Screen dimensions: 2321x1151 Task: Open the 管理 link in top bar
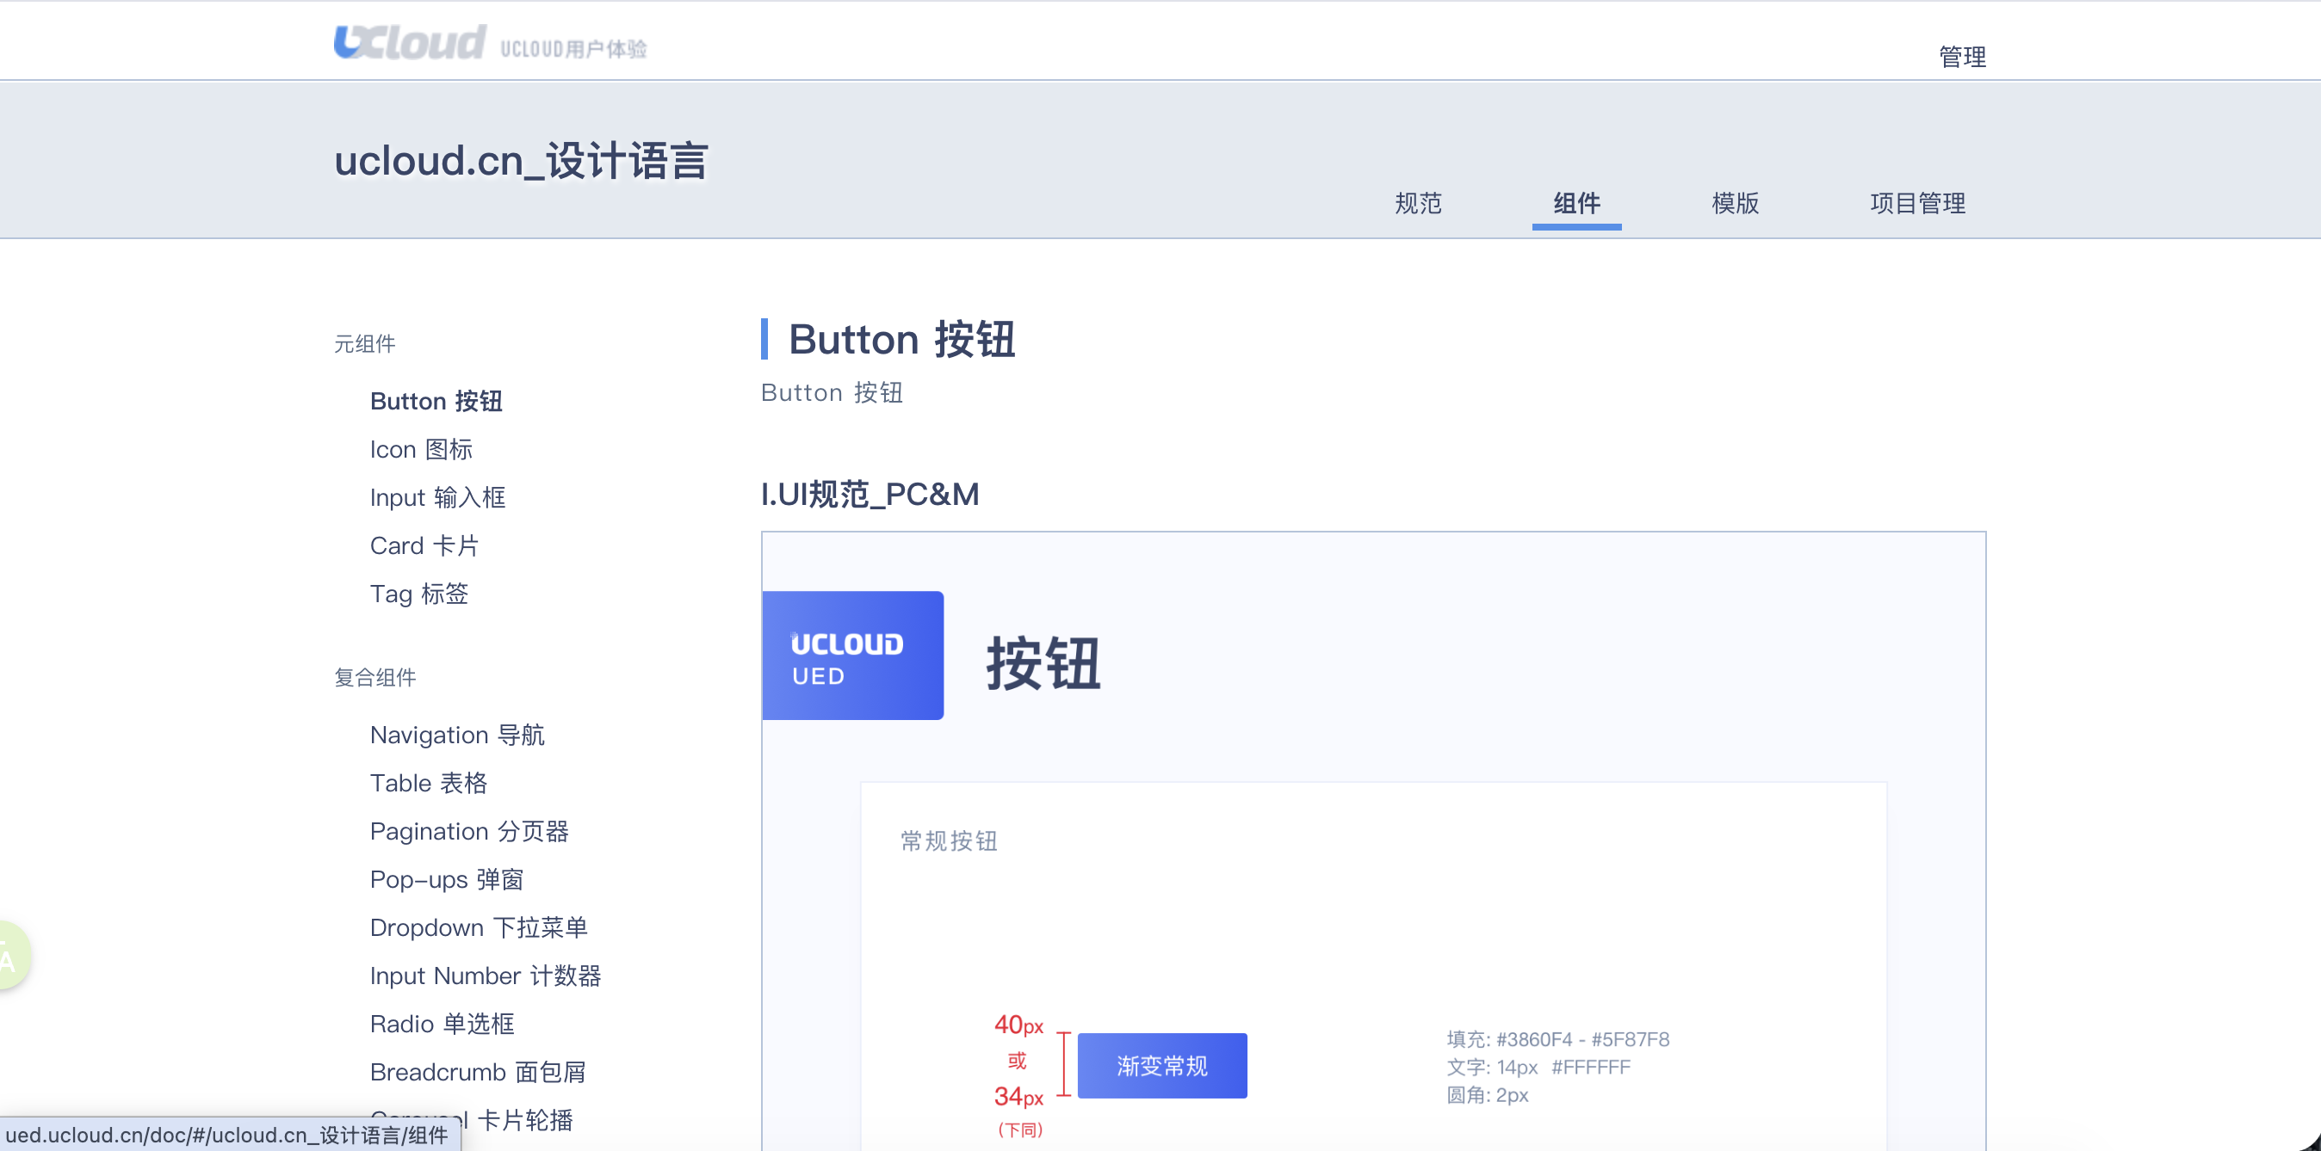click(x=1961, y=57)
